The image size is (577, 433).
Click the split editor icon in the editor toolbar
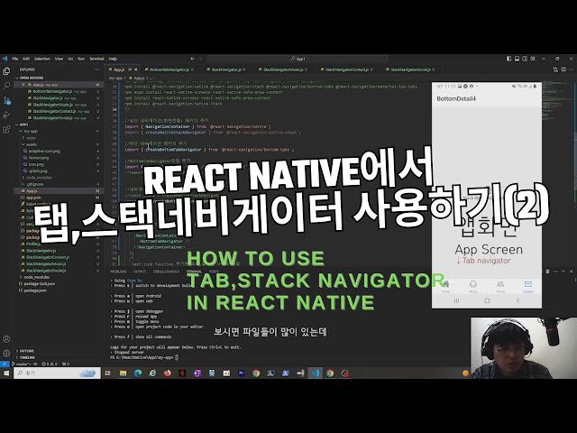pos(563,69)
